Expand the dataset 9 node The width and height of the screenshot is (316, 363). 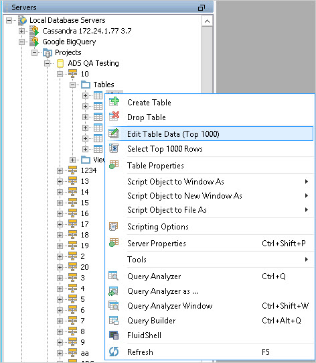[60, 342]
